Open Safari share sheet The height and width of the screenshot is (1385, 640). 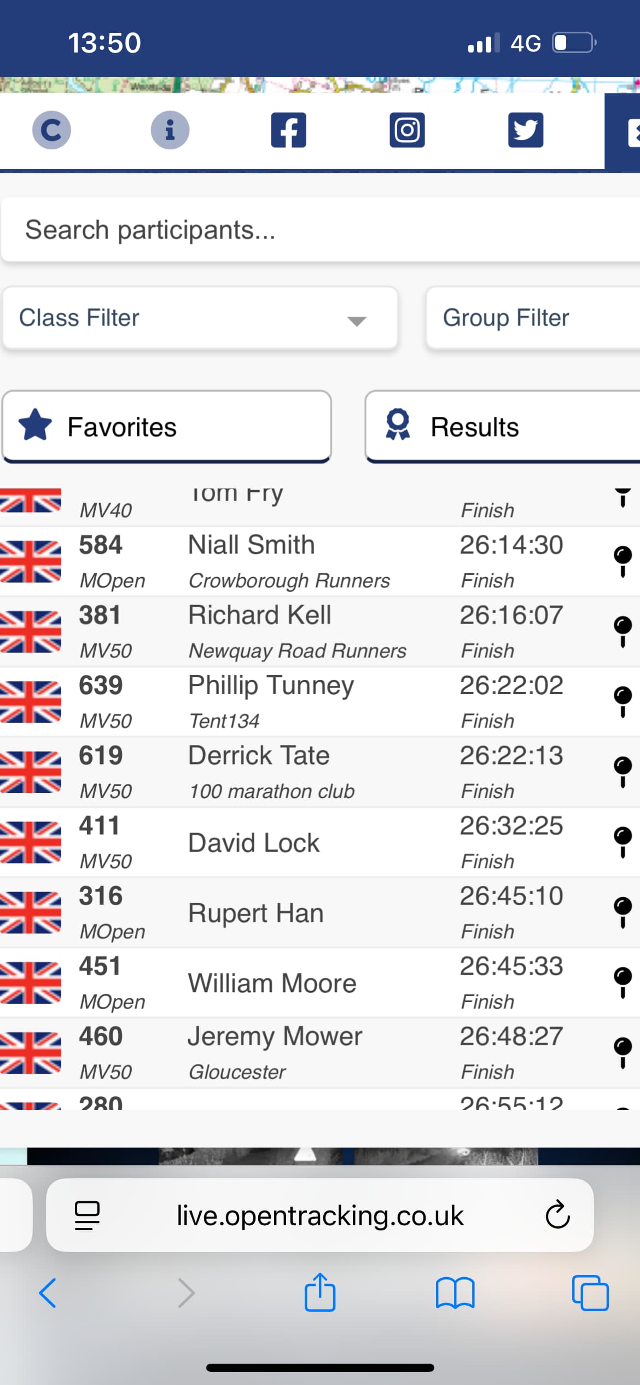click(320, 1293)
